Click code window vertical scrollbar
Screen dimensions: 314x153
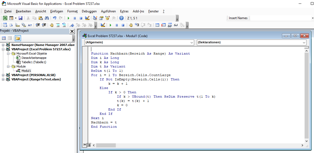[306, 96]
